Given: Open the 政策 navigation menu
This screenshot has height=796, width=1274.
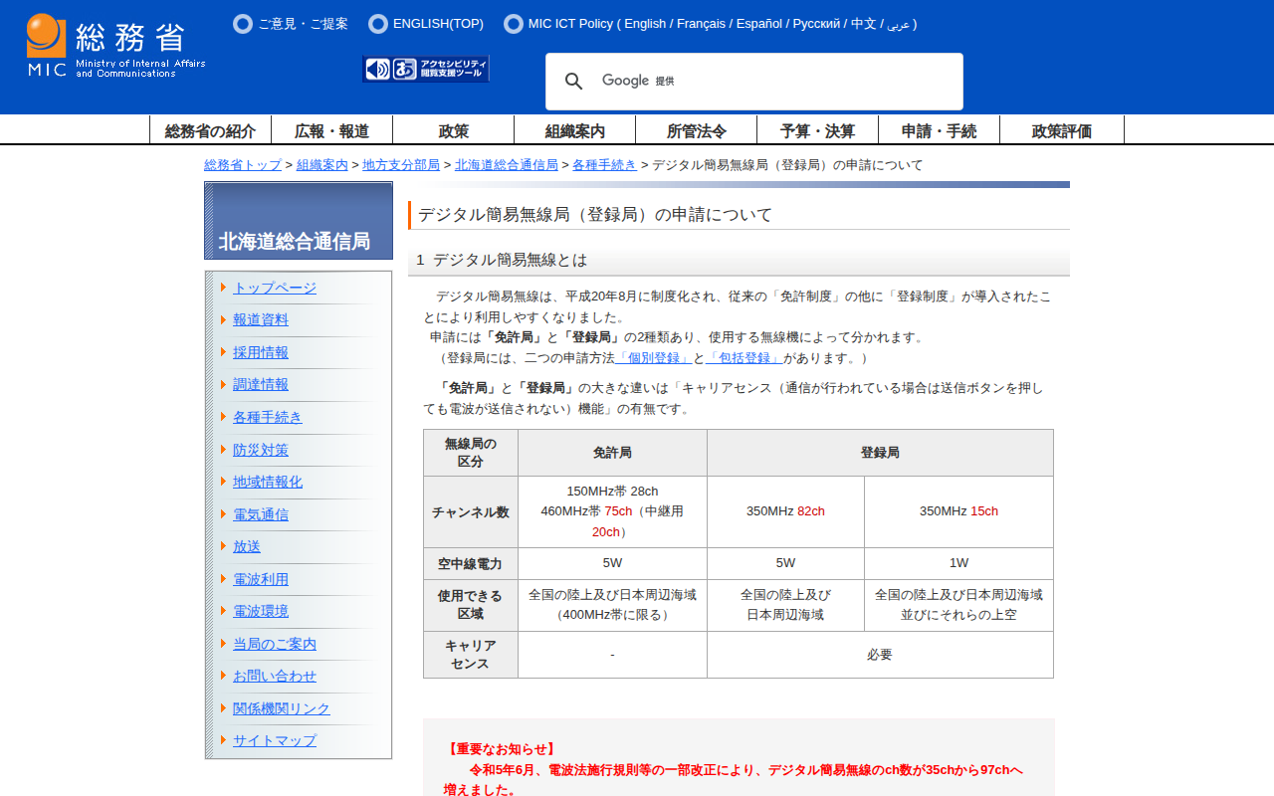Looking at the screenshot, I should [x=453, y=130].
